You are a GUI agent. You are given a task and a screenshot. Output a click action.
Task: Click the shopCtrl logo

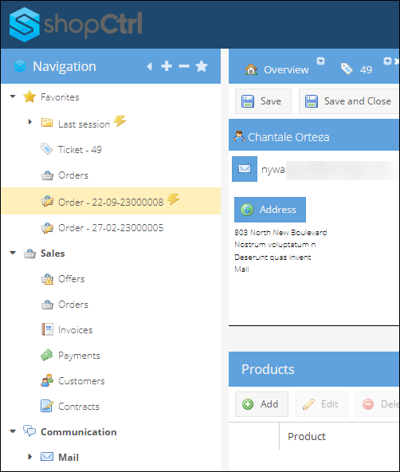[x=76, y=25]
